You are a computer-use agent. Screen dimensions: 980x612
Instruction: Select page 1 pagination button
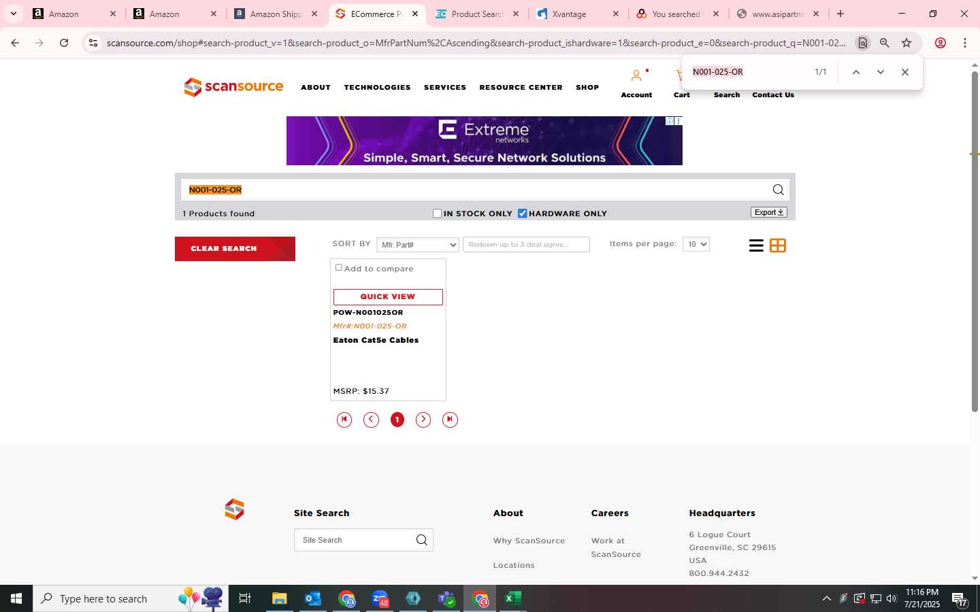point(397,420)
